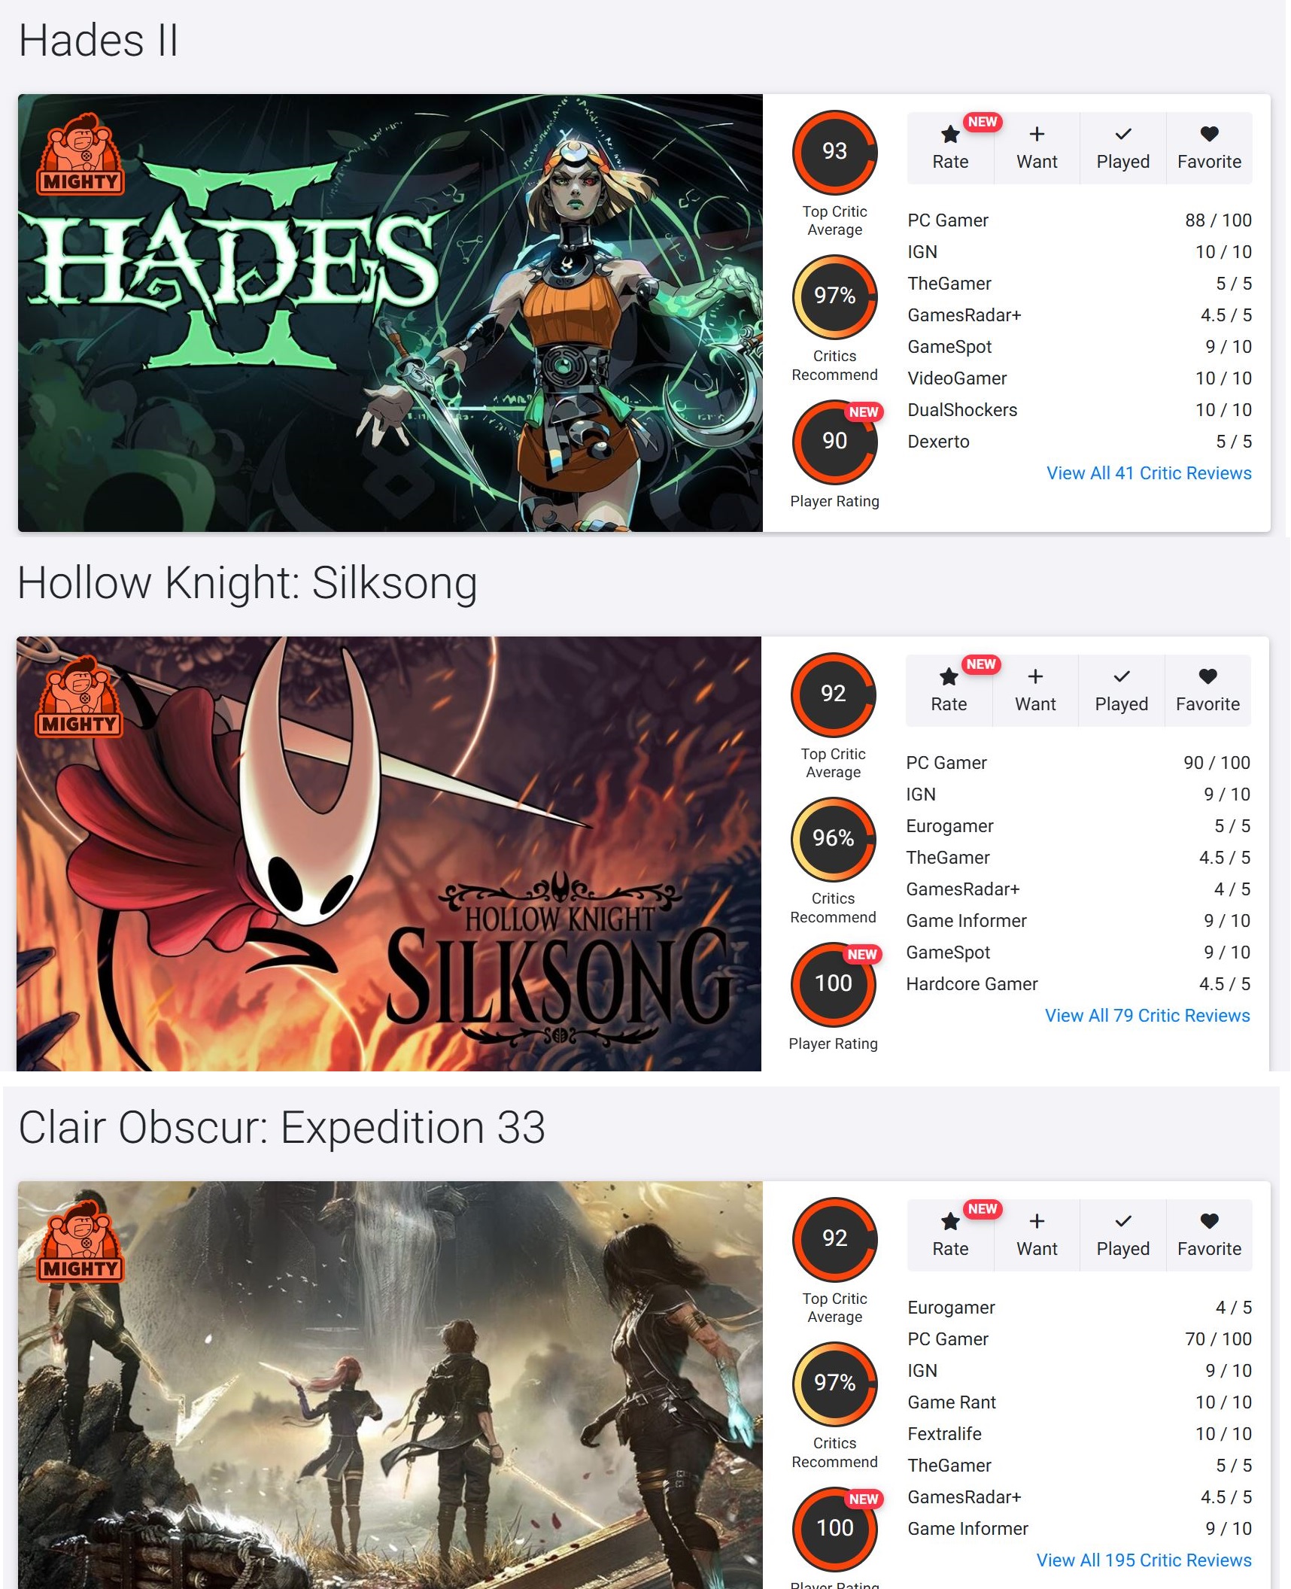The height and width of the screenshot is (1589, 1291).
Task: Add Clair Obscur to Want list
Action: 1037,1235
